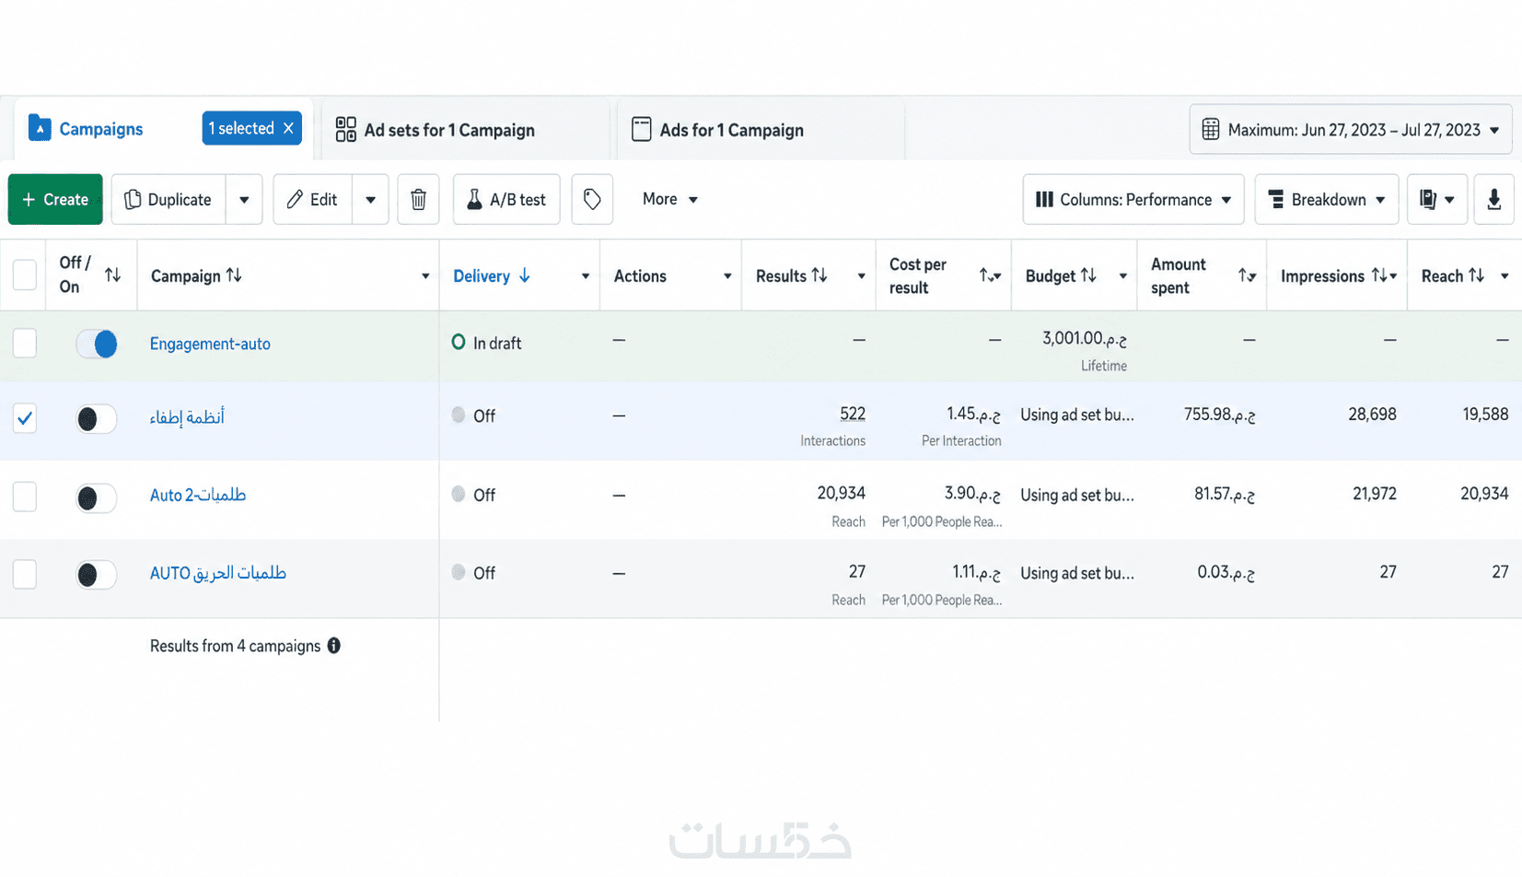The height and width of the screenshot is (877, 1522).
Task: Click the 522 Interactions result value
Action: pyautogui.click(x=852, y=415)
